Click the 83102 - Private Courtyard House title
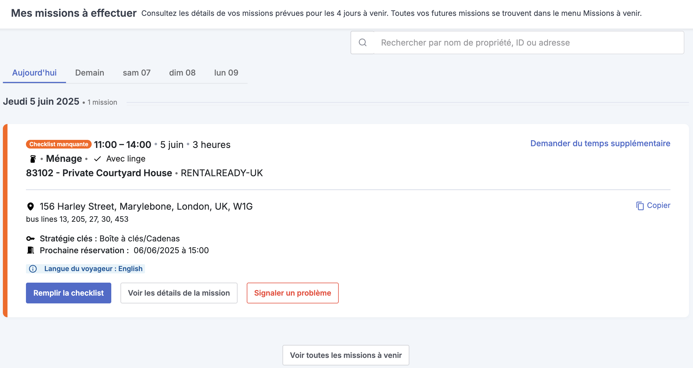The height and width of the screenshot is (368, 693). (99, 173)
